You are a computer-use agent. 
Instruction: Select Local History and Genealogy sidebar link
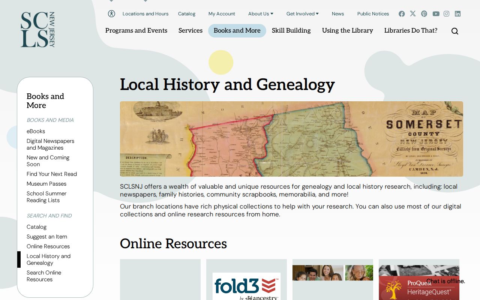click(x=49, y=259)
